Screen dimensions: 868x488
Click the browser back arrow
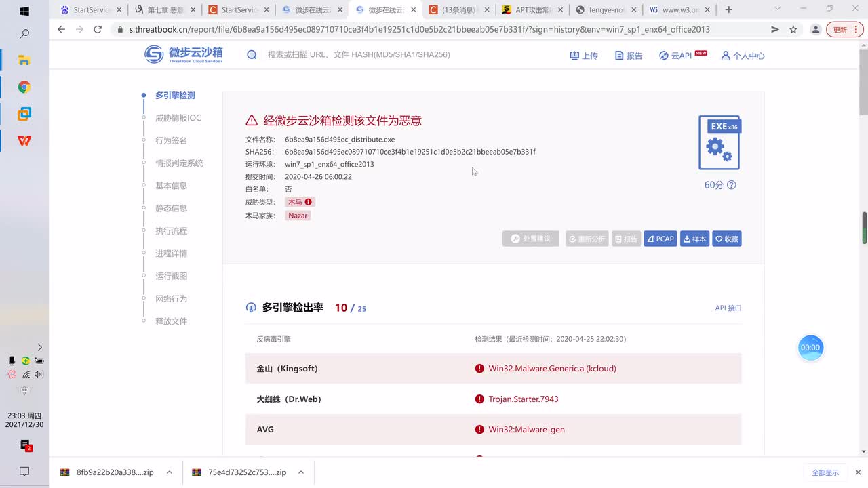coord(61,30)
